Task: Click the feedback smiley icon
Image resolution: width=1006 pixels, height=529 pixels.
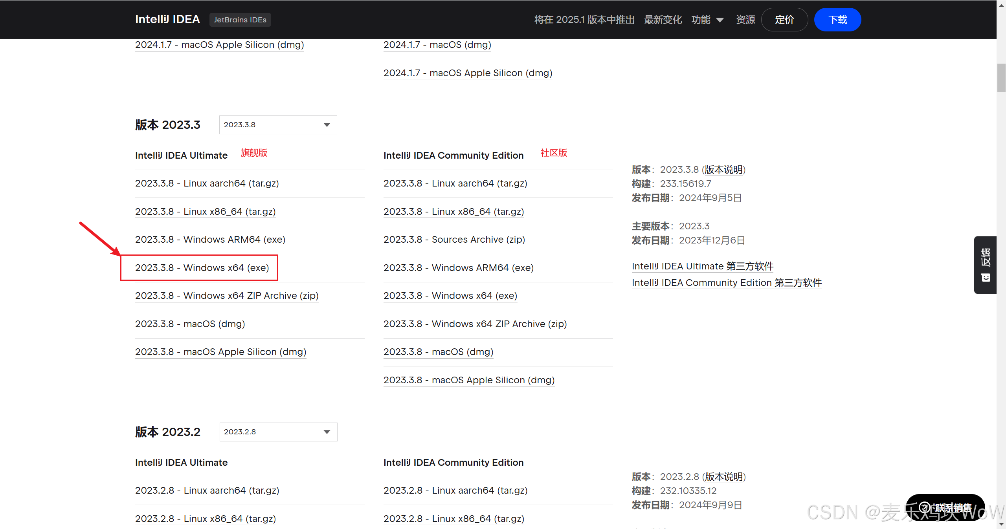Action: coord(986,278)
